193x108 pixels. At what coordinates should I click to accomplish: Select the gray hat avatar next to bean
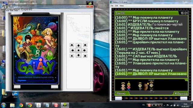tap(140, 86)
